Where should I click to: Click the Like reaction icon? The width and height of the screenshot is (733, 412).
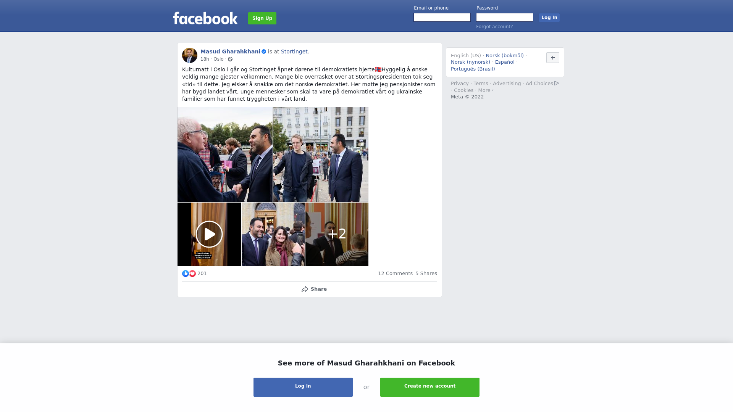pyautogui.click(x=186, y=274)
